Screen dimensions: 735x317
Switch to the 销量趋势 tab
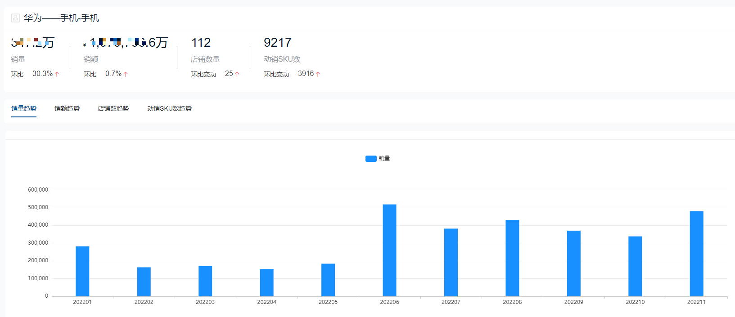24,108
